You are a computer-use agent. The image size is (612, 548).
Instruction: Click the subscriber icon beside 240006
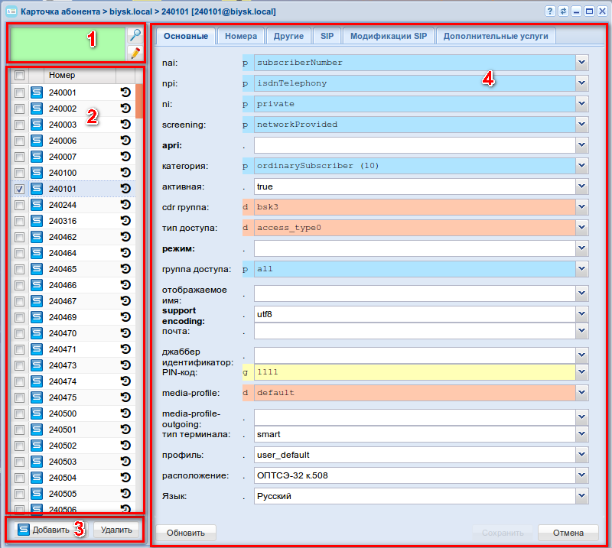[36, 141]
